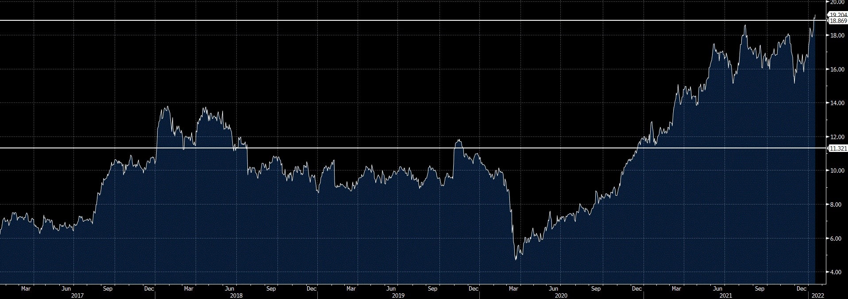The width and height of the screenshot is (848, 299).
Task: Select the 11.321 horizontal line price tag
Action: click(x=838, y=148)
